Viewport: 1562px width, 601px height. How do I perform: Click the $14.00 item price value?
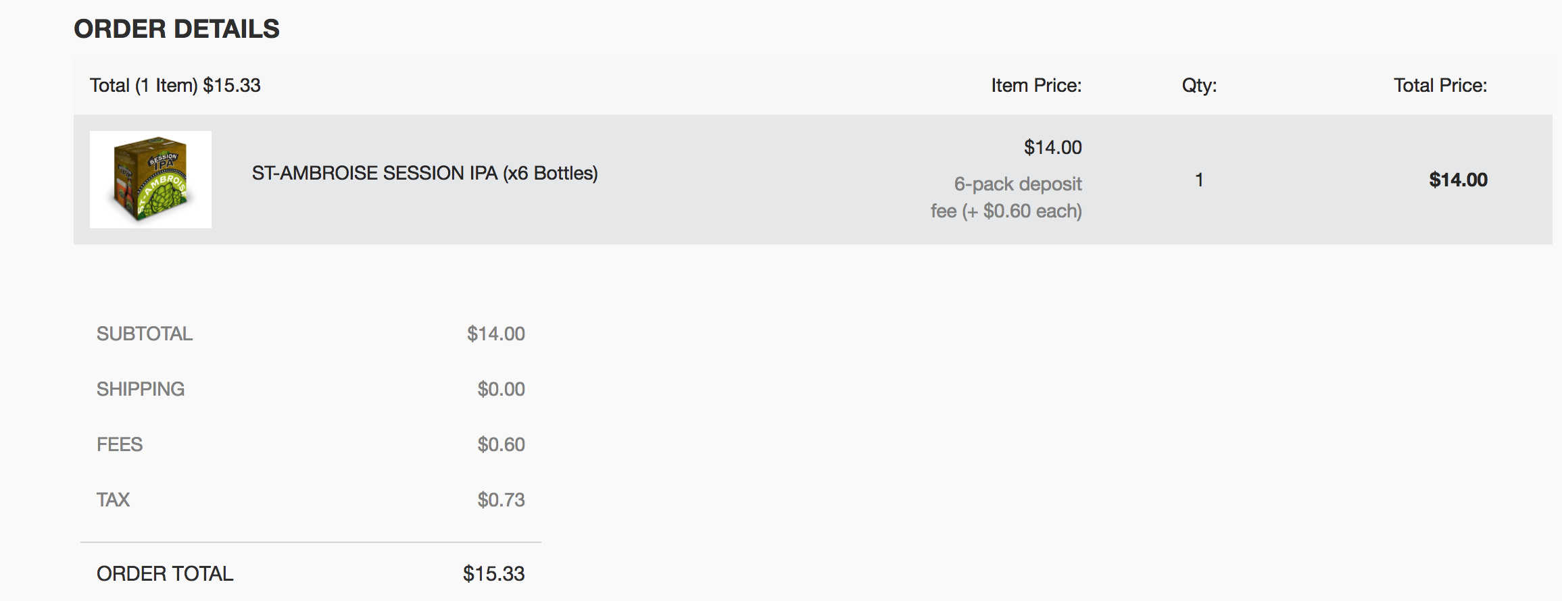click(1052, 147)
